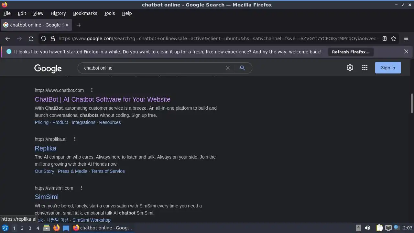Open the Firefox hamburger application menu
Screen dimensions: 414x233
(x=406, y=39)
